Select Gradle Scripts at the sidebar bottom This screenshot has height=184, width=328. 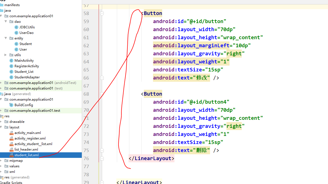click(x=11, y=182)
